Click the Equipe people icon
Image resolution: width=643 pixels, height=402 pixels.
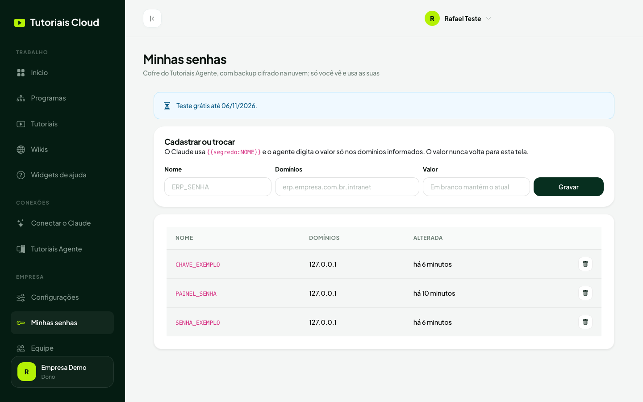(x=21, y=348)
